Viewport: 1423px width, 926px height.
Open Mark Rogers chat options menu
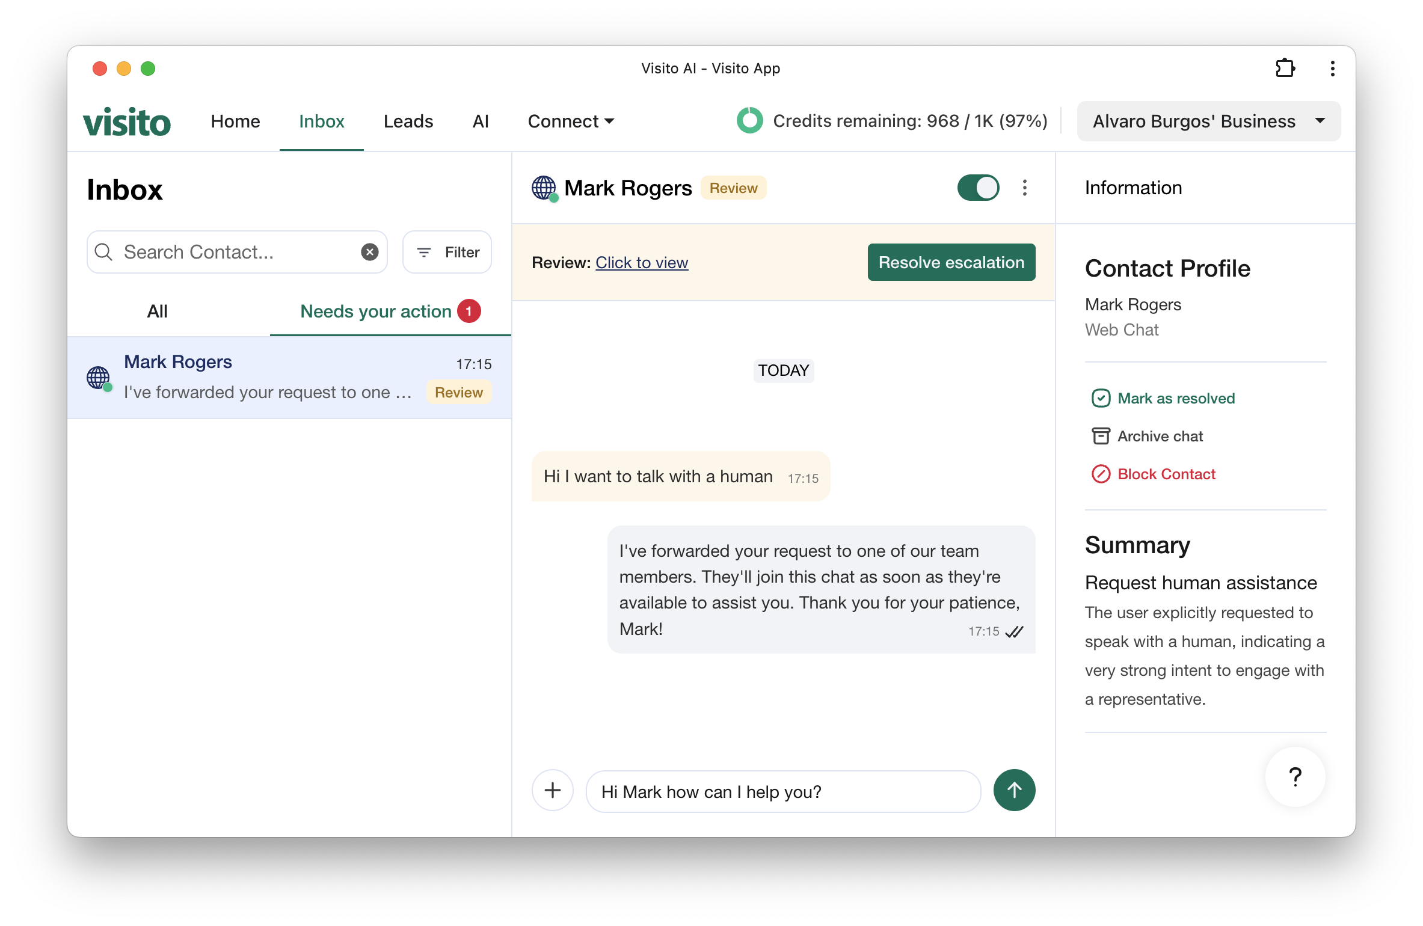tap(1024, 188)
